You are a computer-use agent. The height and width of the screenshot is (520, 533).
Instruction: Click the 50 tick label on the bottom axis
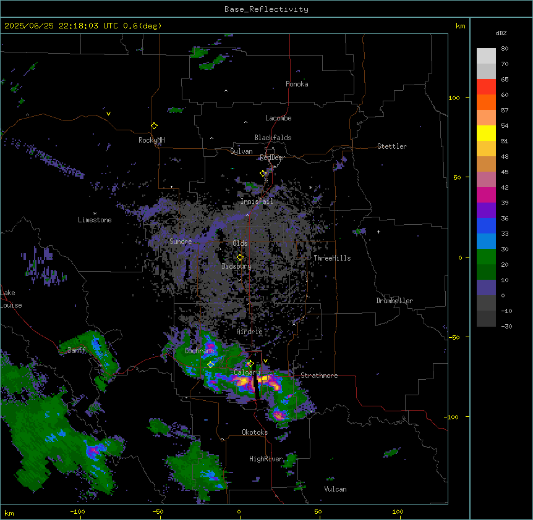318,511
